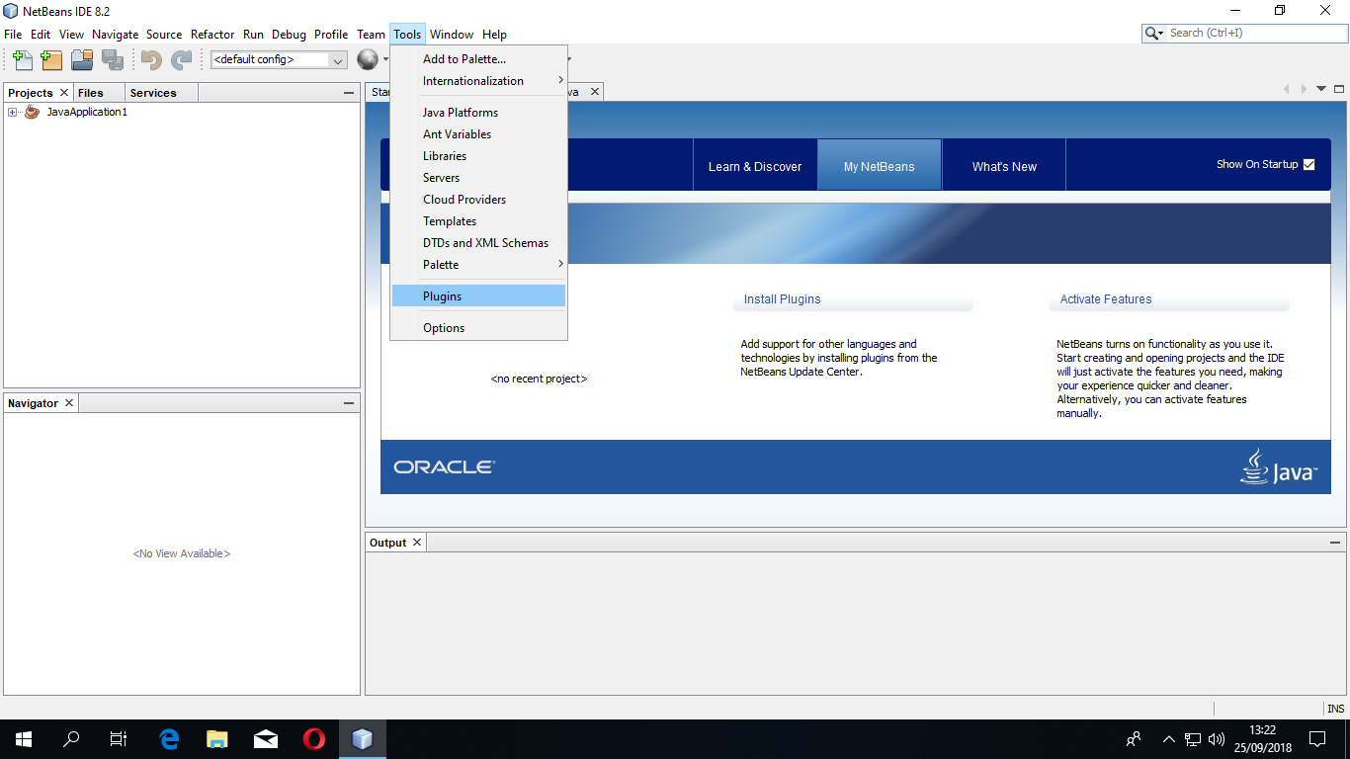Open Windows taskbar search
This screenshot has height=759, width=1350.
tap(71, 739)
